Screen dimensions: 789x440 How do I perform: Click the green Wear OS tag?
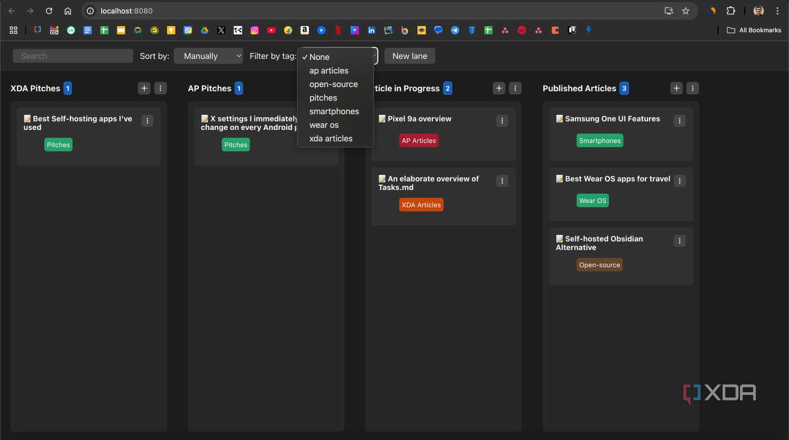click(x=593, y=201)
